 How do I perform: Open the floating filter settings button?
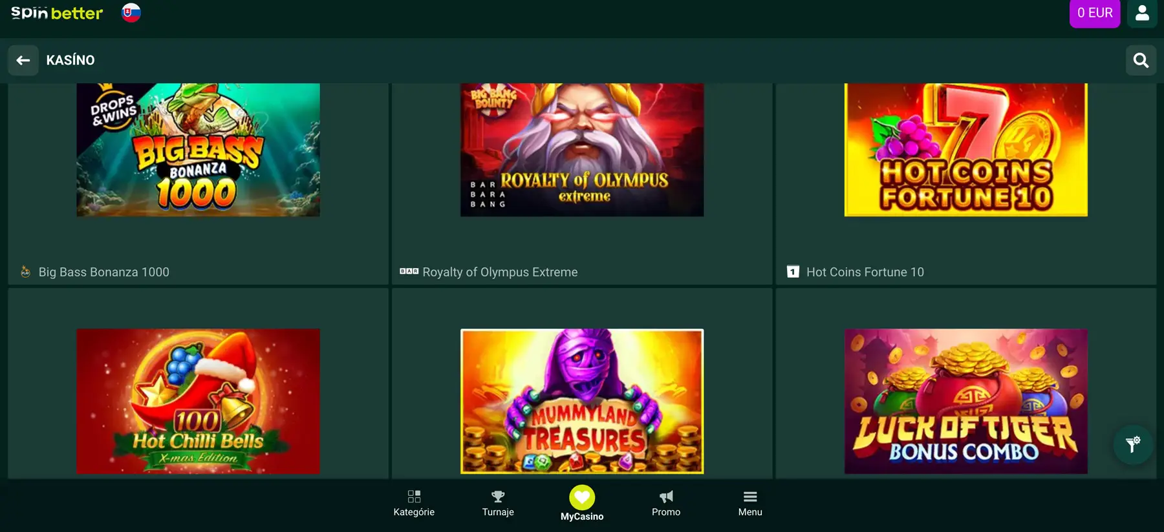point(1132,444)
